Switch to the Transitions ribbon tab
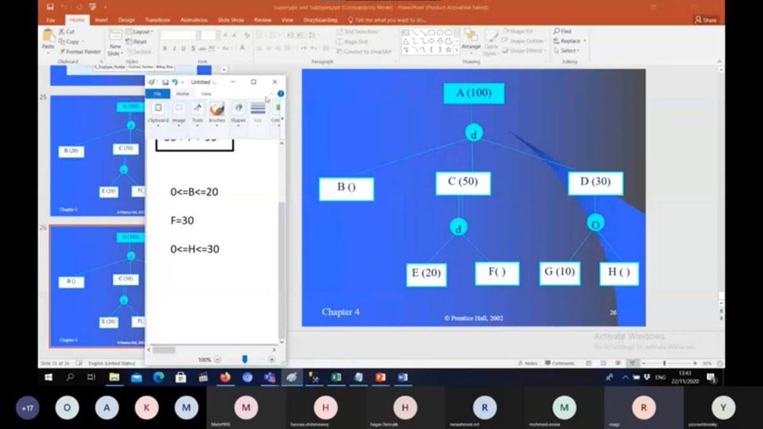 click(158, 20)
